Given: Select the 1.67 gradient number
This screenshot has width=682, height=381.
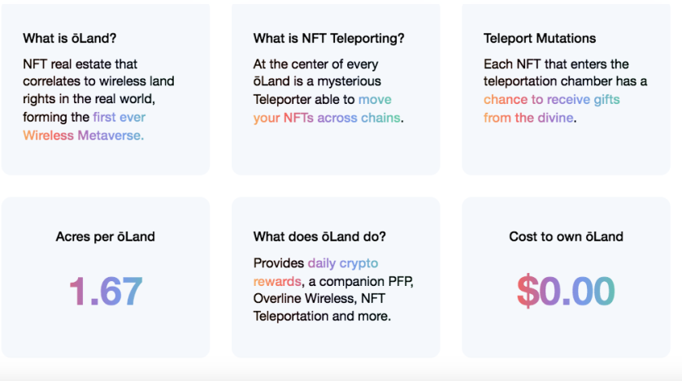Looking at the screenshot, I should click(106, 291).
